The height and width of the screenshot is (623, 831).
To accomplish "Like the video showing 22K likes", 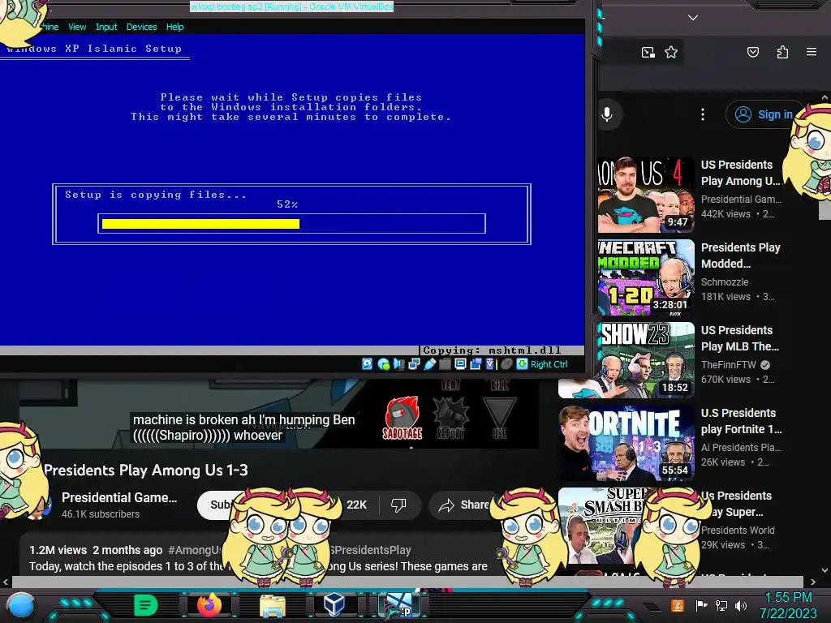I will (356, 505).
